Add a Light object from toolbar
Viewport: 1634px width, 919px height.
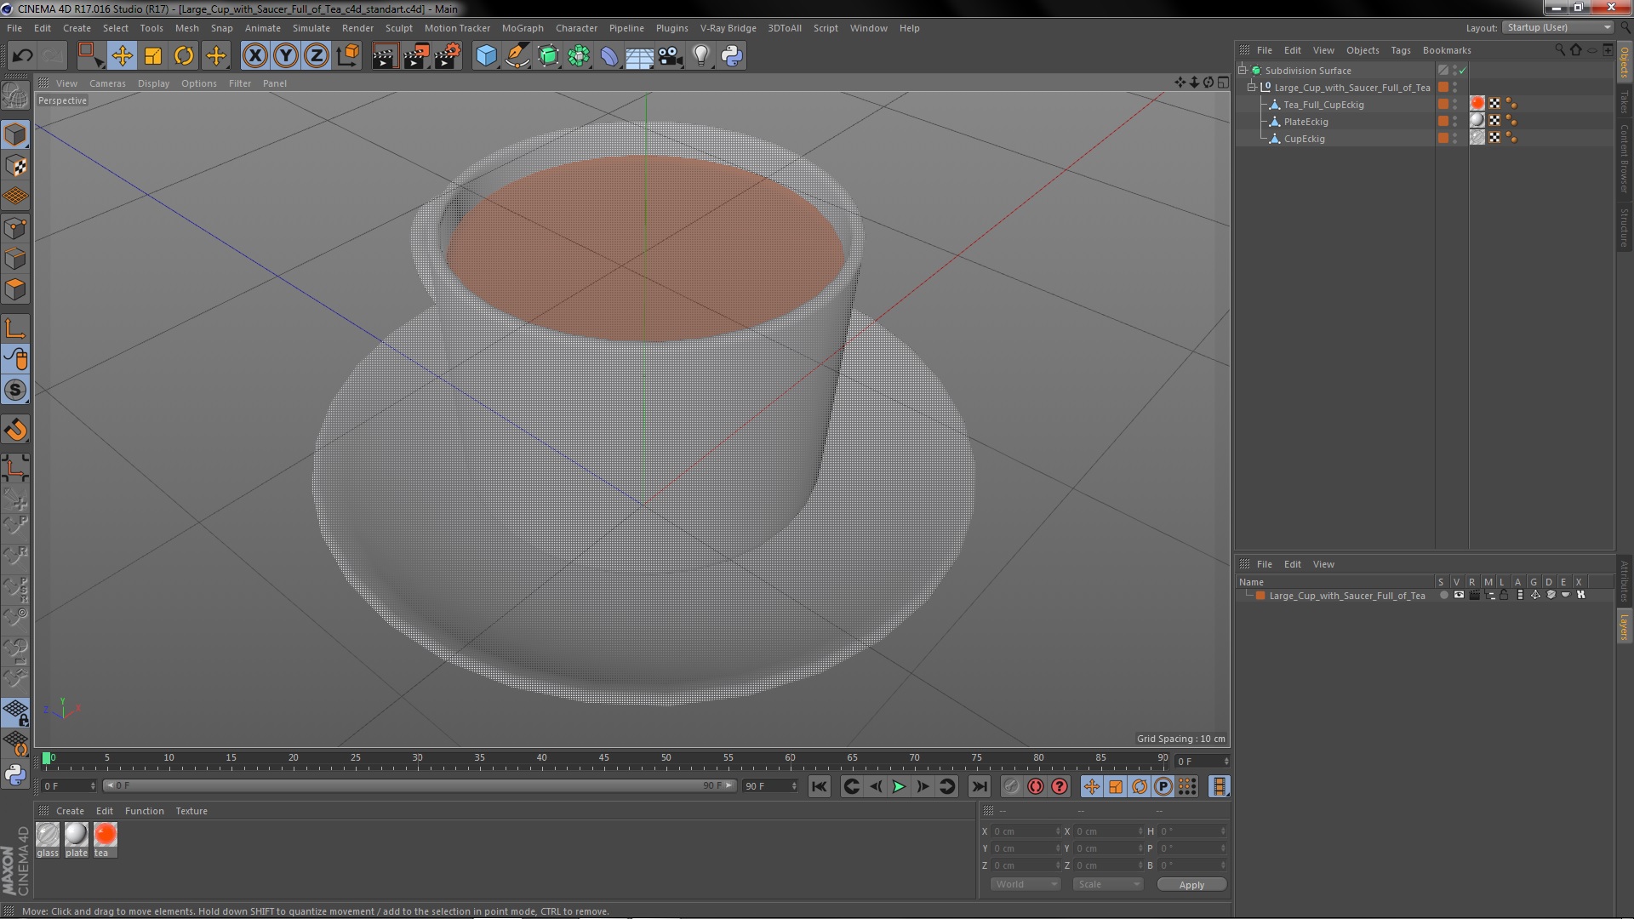pos(700,56)
